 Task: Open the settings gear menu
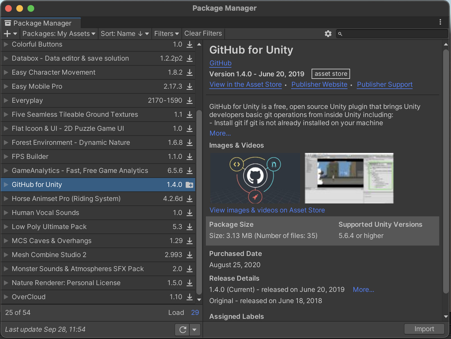[x=328, y=34]
